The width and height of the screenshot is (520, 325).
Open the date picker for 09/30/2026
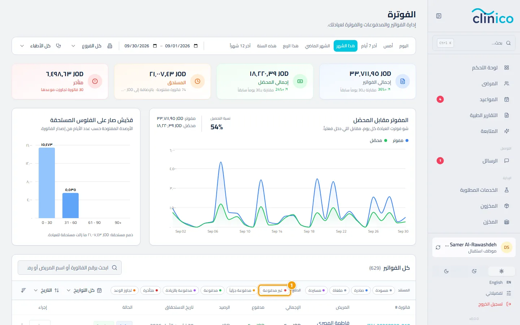point(155,46)
